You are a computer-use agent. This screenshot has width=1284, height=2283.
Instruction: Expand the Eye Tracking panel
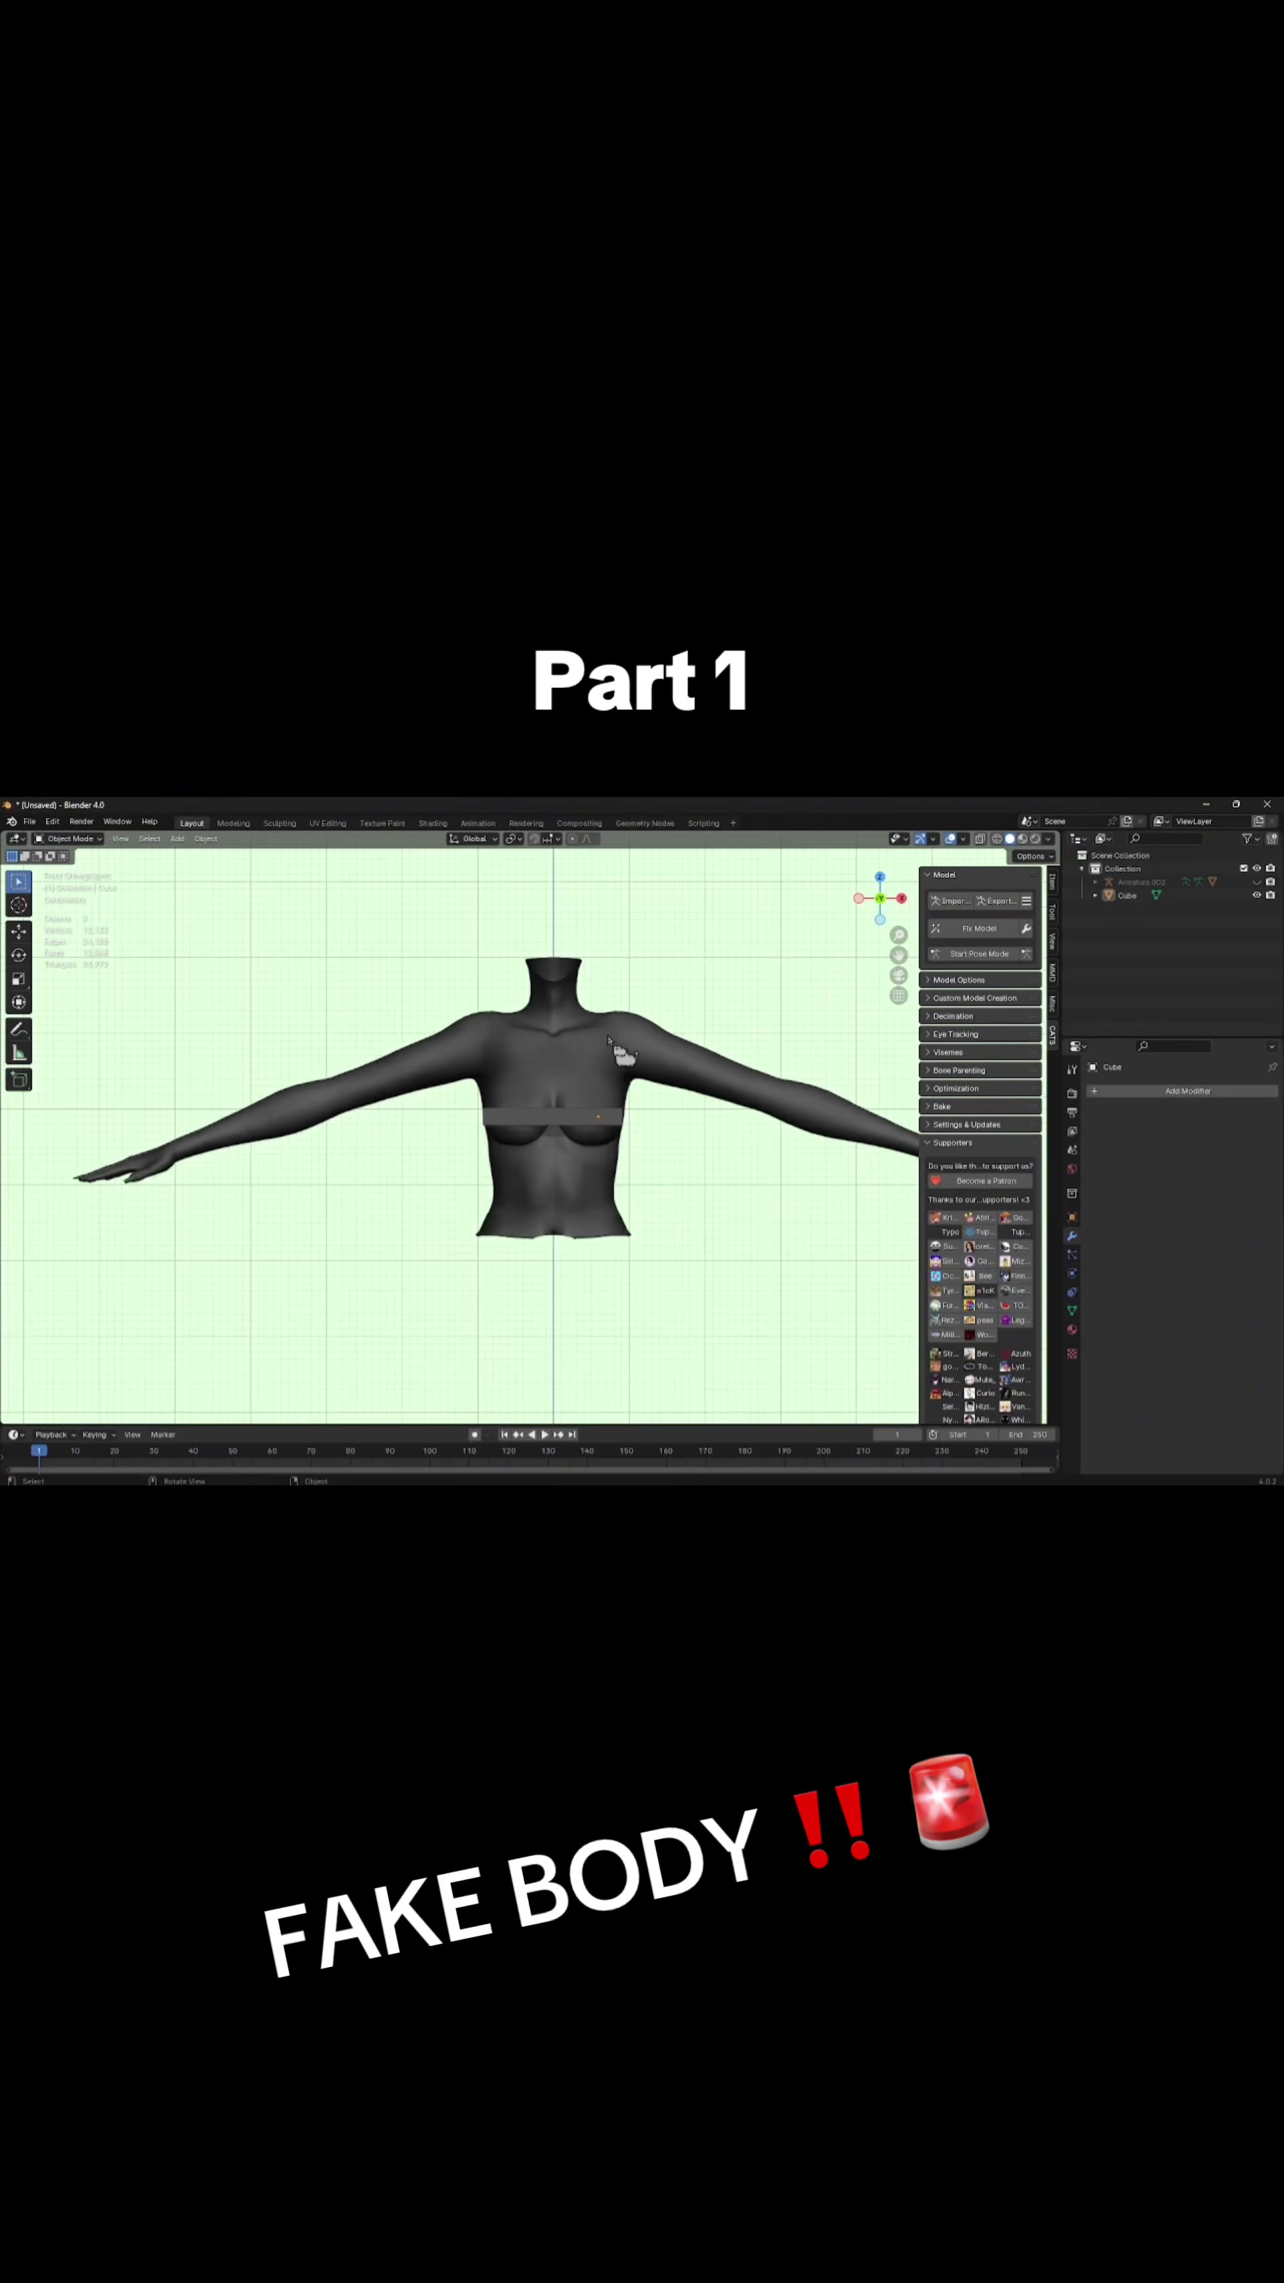(x=980, y=1034)
